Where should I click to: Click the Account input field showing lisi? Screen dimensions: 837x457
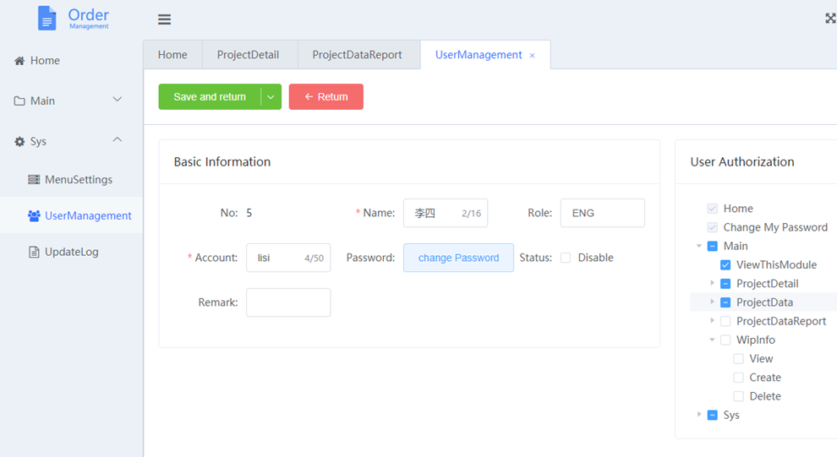(288, 258)
